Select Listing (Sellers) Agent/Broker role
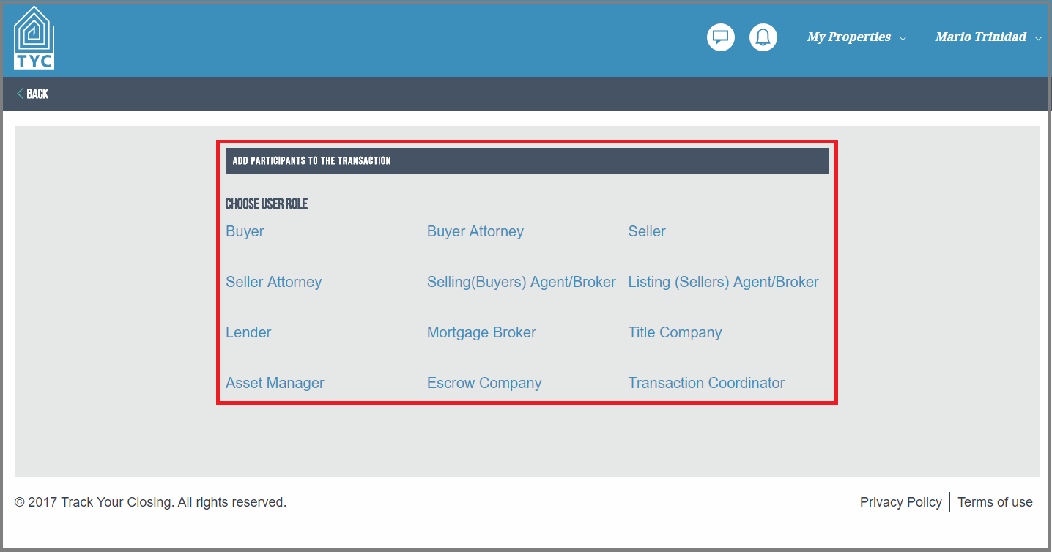 723,282
